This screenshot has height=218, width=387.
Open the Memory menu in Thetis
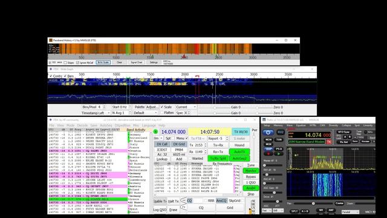pyautogui.click(x=278, y=125)
